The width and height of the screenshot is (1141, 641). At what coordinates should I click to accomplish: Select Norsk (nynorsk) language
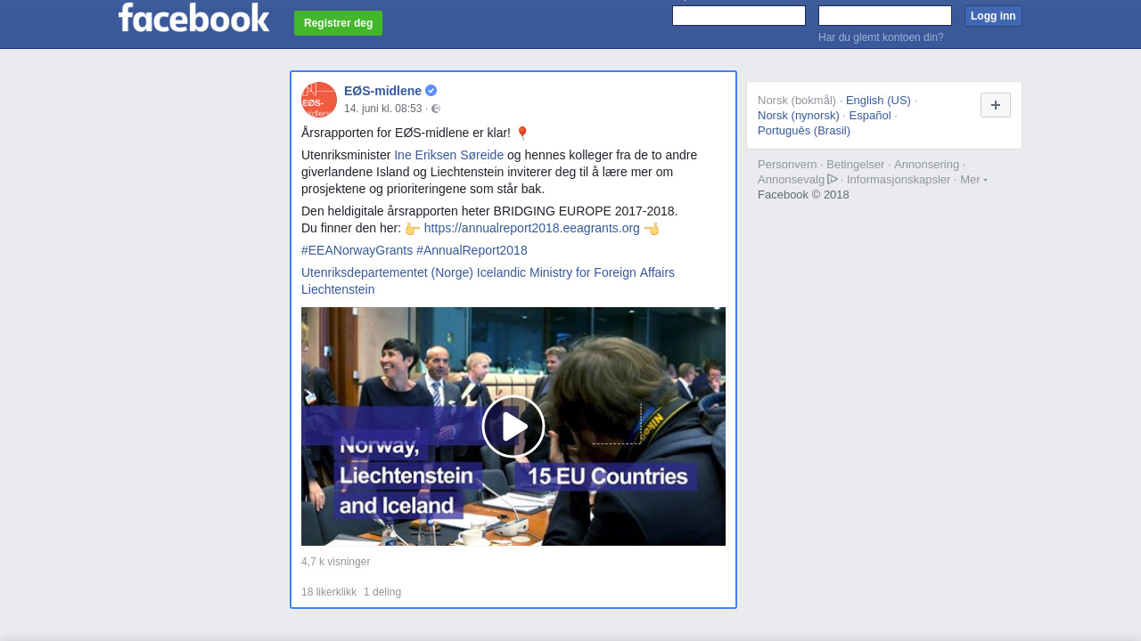[x=799, y=115]
